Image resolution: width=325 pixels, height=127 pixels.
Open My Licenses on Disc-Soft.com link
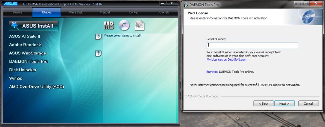(226, 60)
